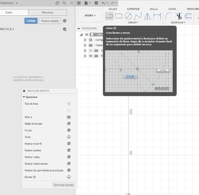Select the Circle sketch tool
The image size is (199, 195).
click(x=128, y=16)
